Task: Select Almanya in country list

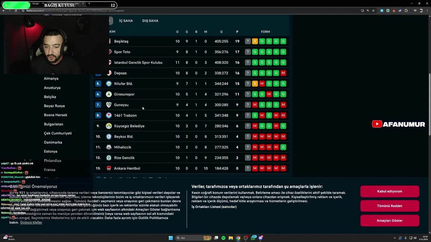Action: [x=51, y=79]
